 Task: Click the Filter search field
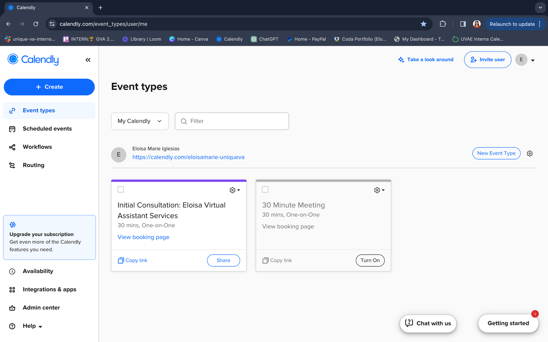(232, 121)
